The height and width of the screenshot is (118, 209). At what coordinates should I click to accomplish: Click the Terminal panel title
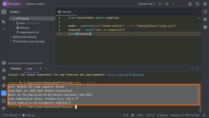tap(15, 69)
